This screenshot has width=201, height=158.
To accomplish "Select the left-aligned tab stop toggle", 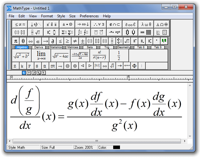I will 24,73.
